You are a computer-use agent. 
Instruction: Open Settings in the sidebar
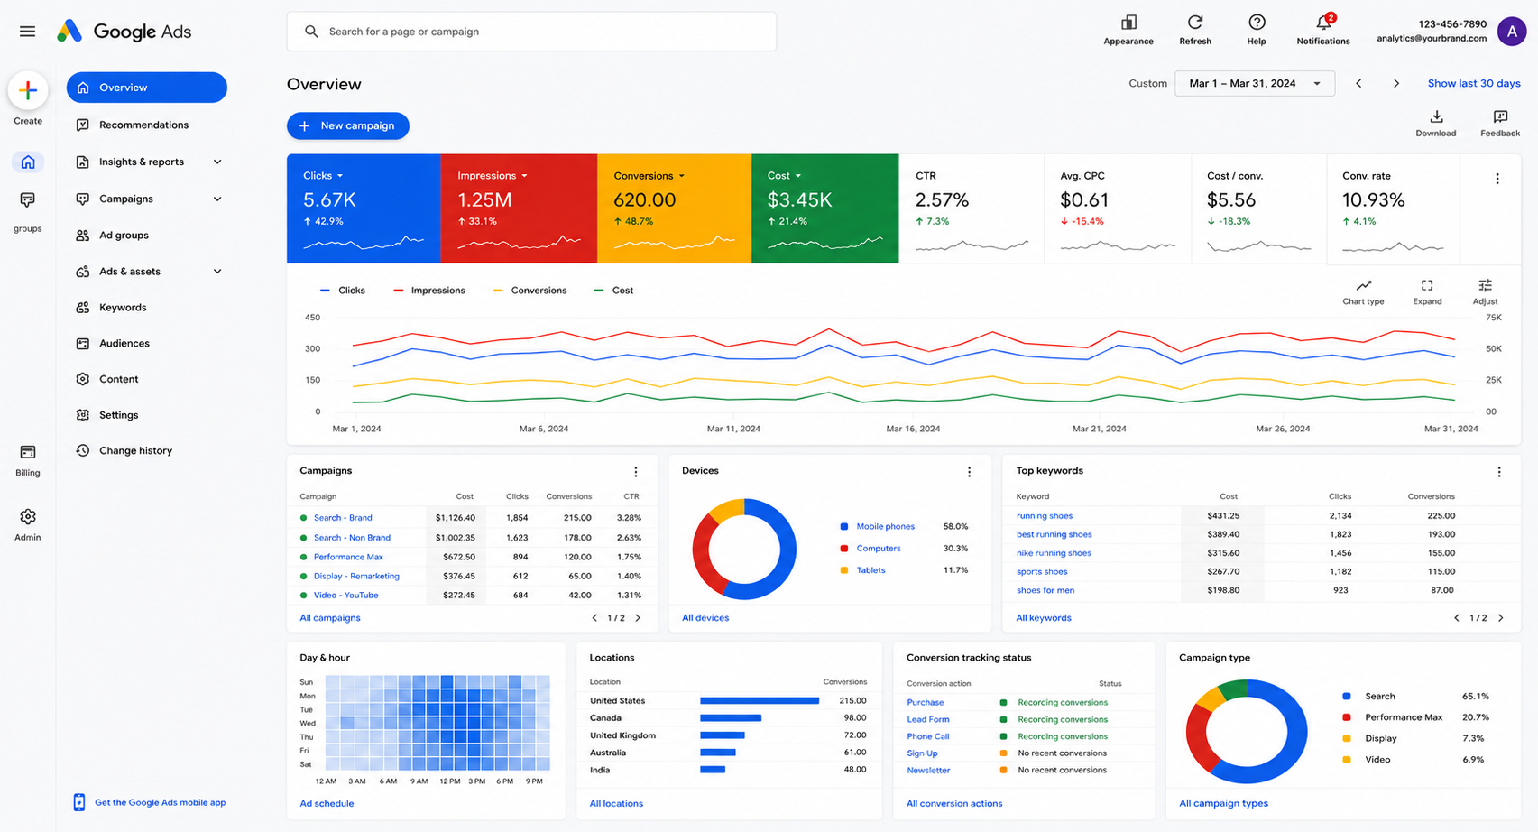pyautogui.click(x=118, y=415)
